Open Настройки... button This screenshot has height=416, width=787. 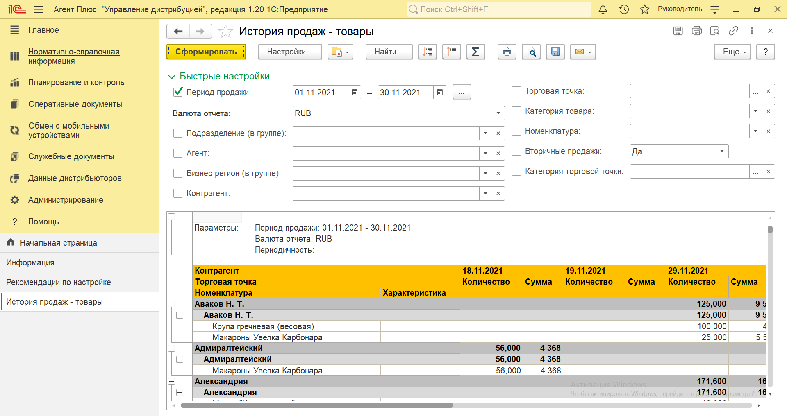290,52
